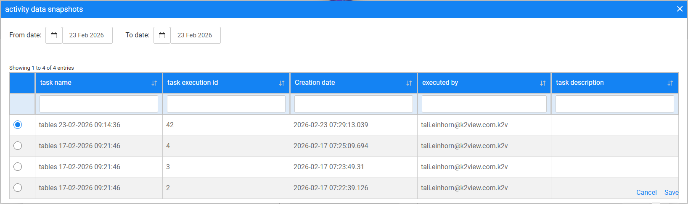
Task: Focus the executed by filter box
Action: (x=484, y=104)
